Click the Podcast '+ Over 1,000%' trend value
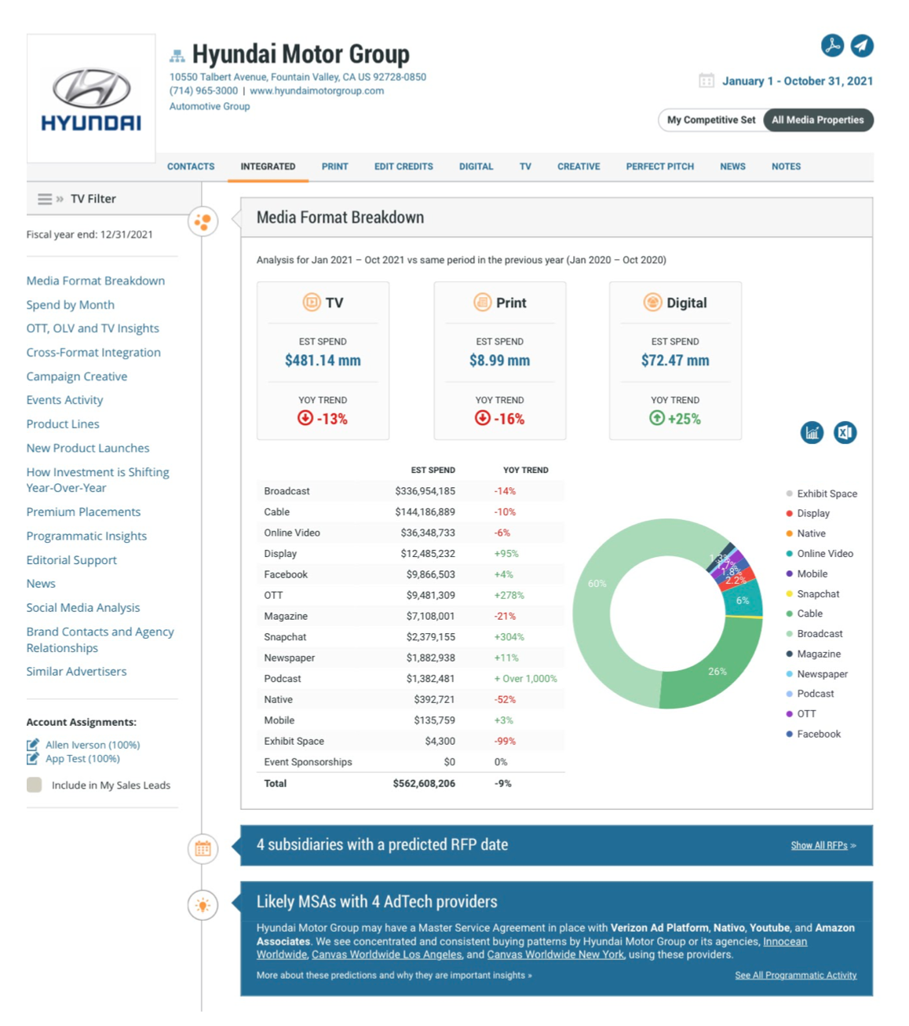Image resolution: width=909 pixels, height=1026 pixels. pos(525,679)
